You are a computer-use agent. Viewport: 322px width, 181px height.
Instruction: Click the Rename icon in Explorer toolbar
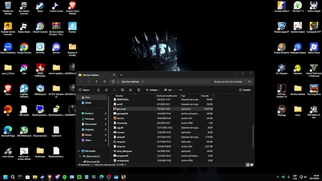click(122, 90)
